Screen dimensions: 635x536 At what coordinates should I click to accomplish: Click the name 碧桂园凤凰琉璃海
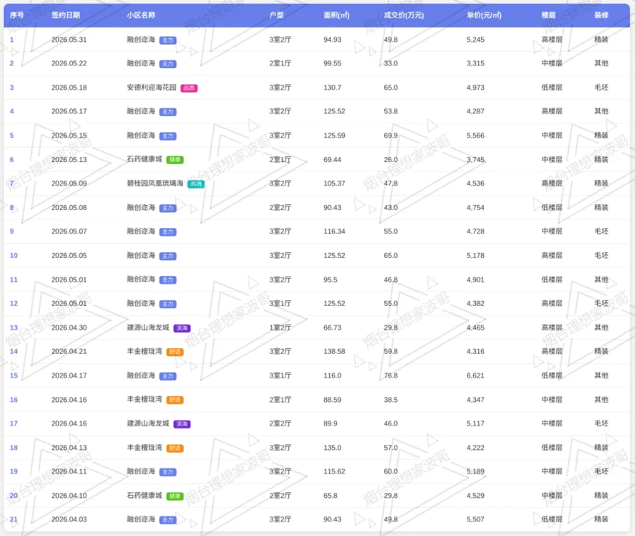(x=155, y=184)
